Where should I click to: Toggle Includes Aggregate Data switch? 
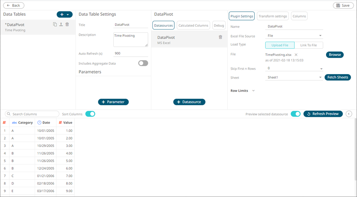143,63
